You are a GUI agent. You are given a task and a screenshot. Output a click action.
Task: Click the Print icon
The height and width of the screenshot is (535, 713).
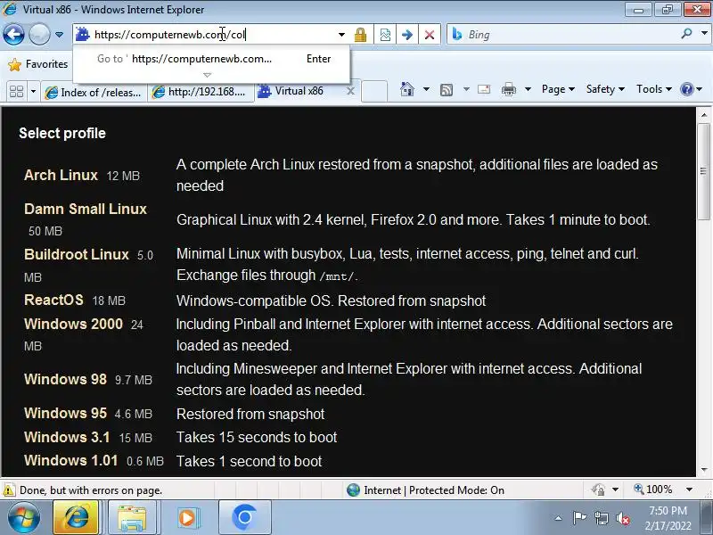508,89
